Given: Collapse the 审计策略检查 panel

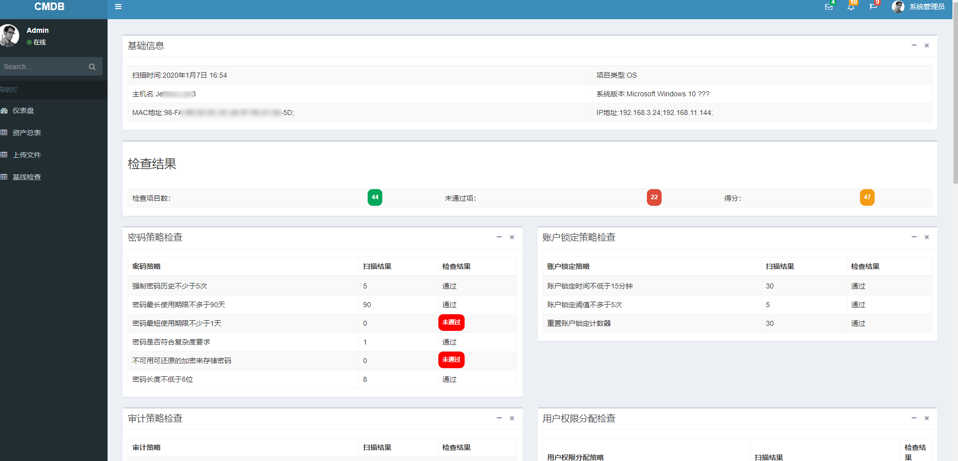Looking at the screenshot, I should [499, 418].
